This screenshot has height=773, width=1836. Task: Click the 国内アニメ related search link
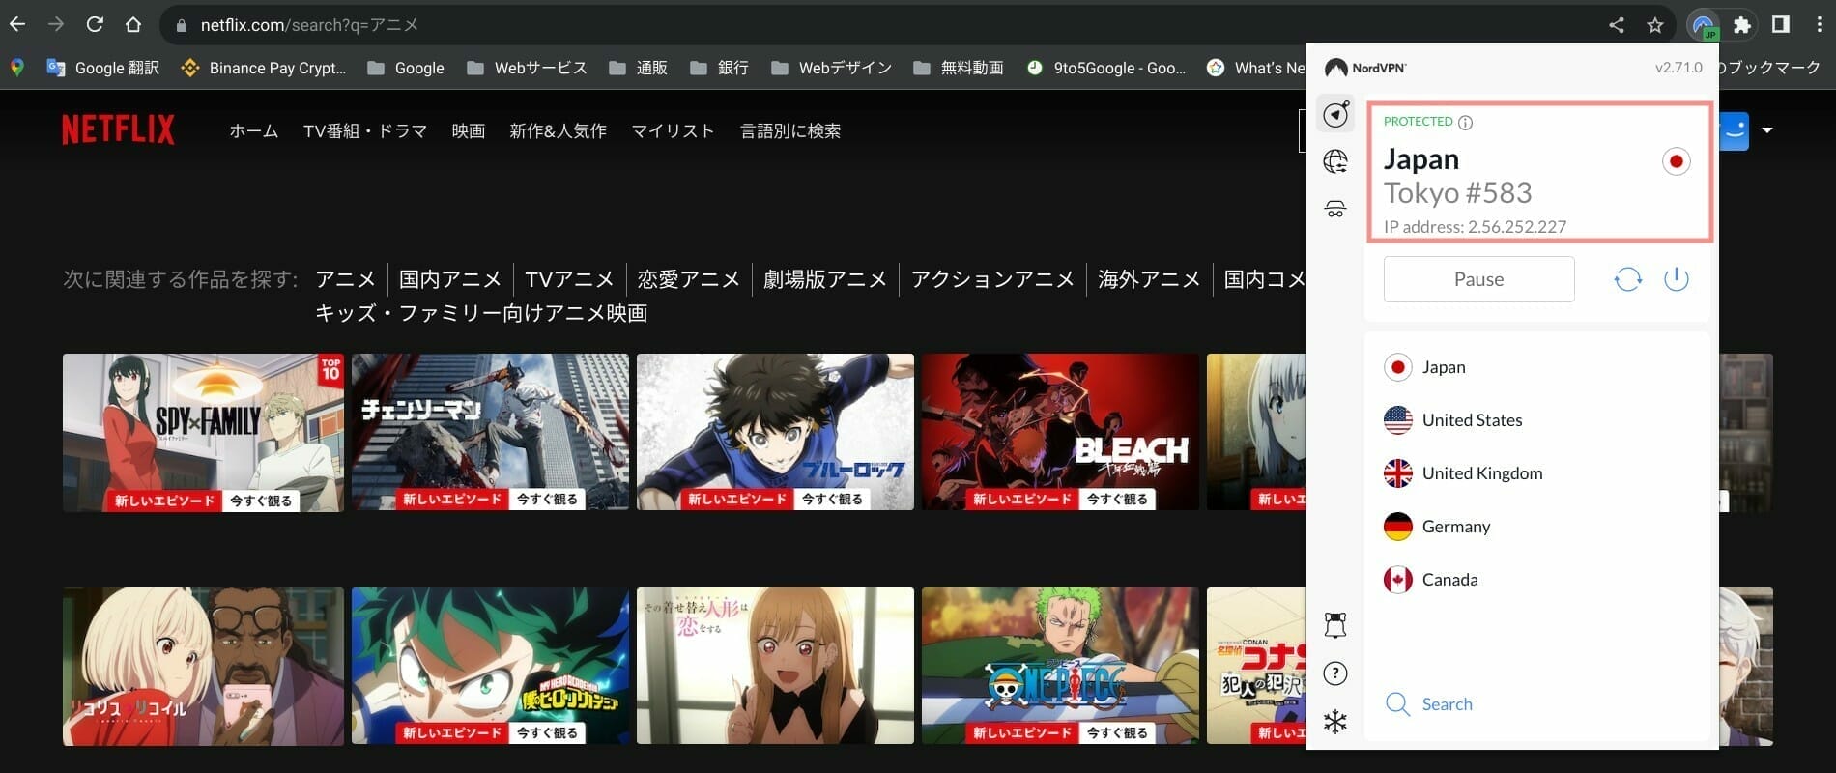coord(450,279)
